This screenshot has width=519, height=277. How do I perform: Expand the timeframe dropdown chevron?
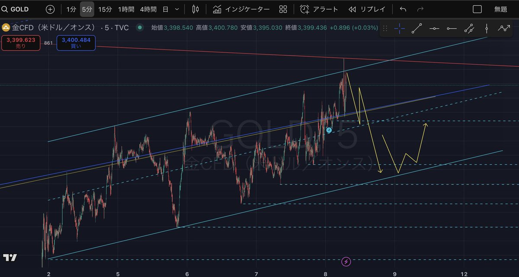tap(177, 9)
